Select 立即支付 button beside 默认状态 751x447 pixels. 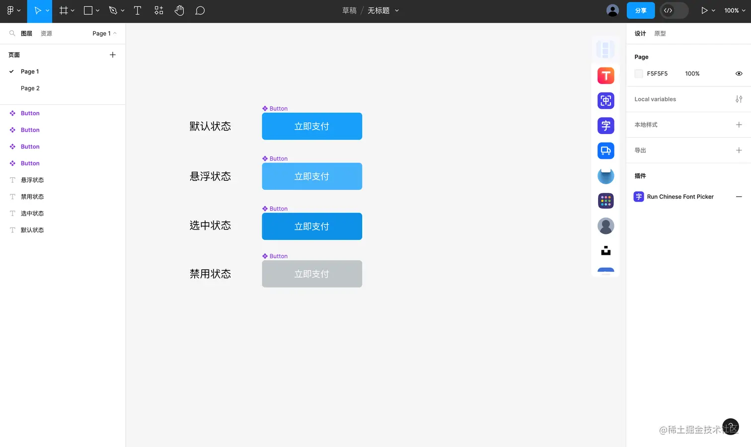[312, 126]
